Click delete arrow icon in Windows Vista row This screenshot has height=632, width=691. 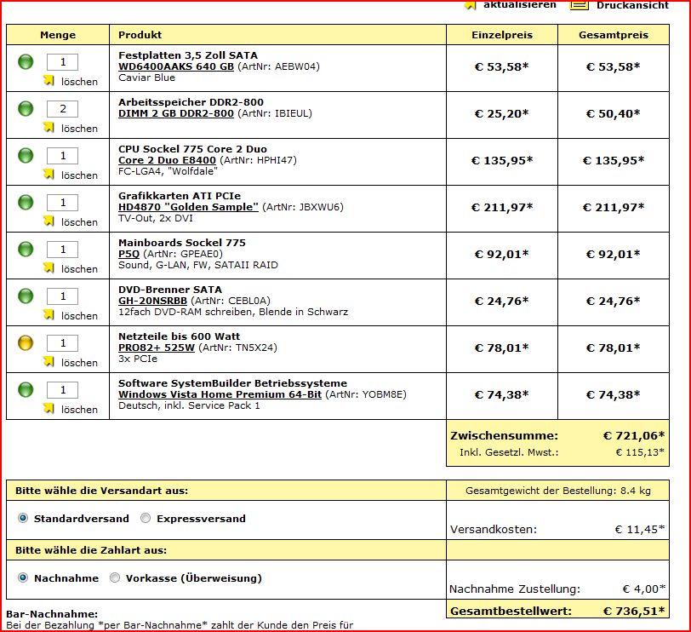click(49, 408)
